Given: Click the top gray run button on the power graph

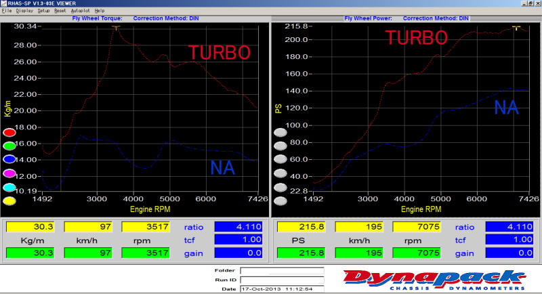Looking at the screenshot, I should click(280, 132).
